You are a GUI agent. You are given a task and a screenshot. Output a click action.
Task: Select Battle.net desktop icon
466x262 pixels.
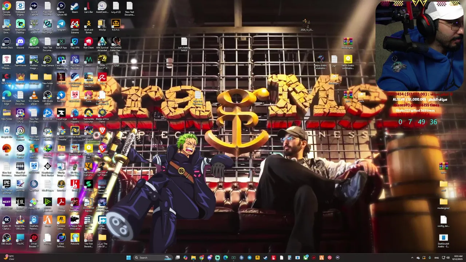pos(47,115)
